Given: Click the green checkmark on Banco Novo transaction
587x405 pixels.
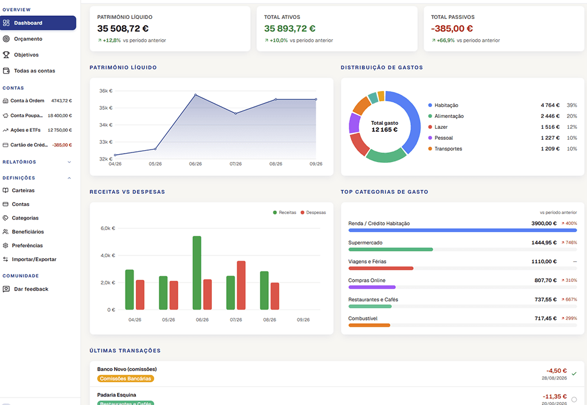Looking at the screenshot, I should click(574, 373).
